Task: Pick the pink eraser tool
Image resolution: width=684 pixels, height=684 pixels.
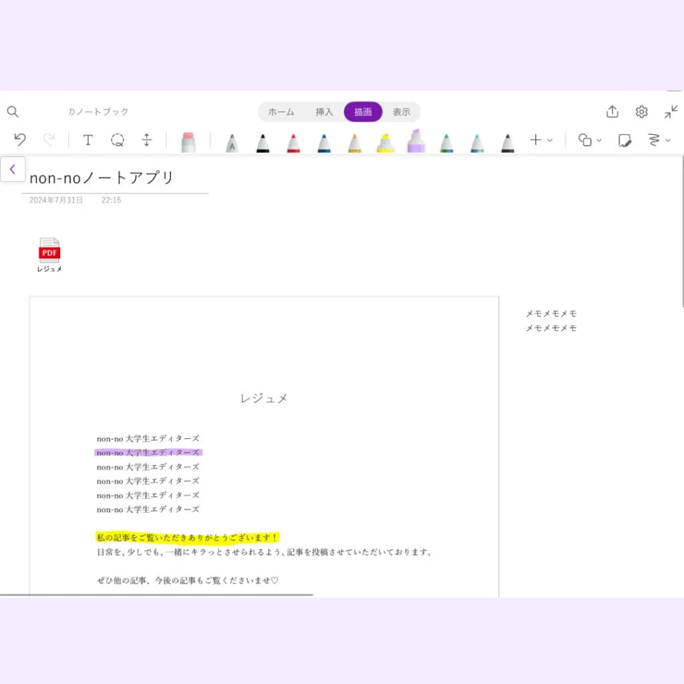Action: (x=188, y=142)
